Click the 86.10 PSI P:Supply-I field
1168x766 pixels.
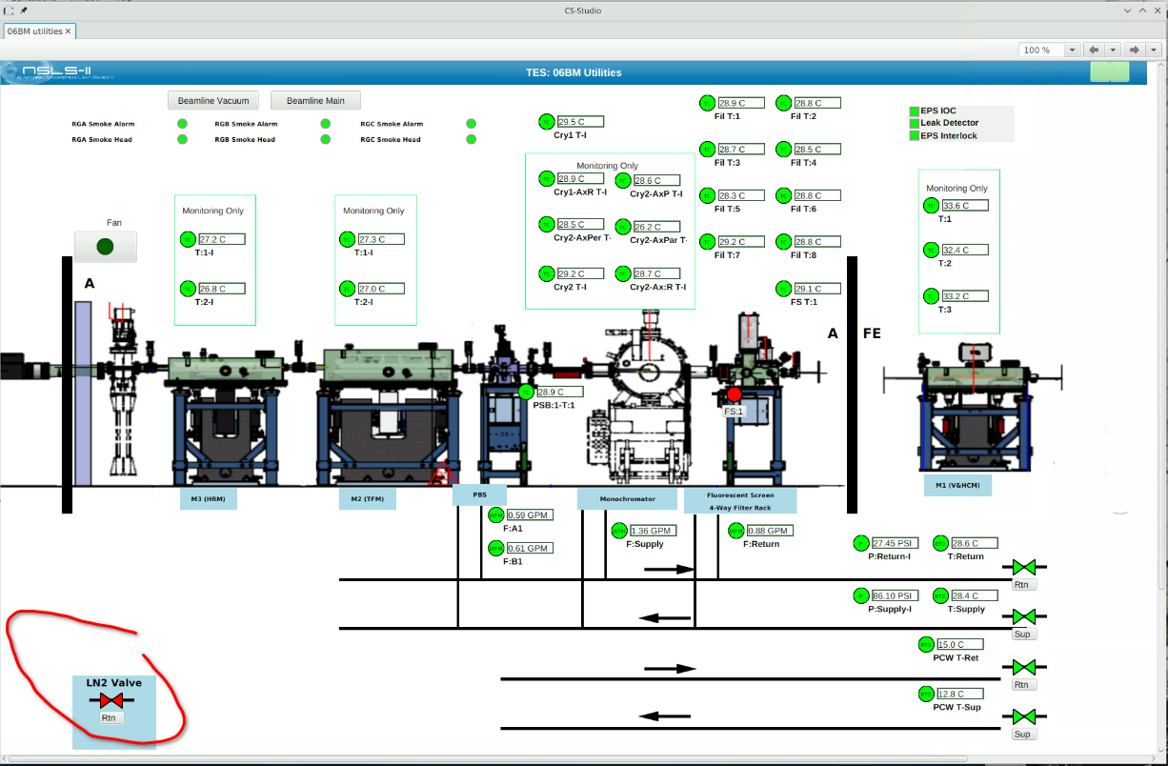[x=895, y=595]
